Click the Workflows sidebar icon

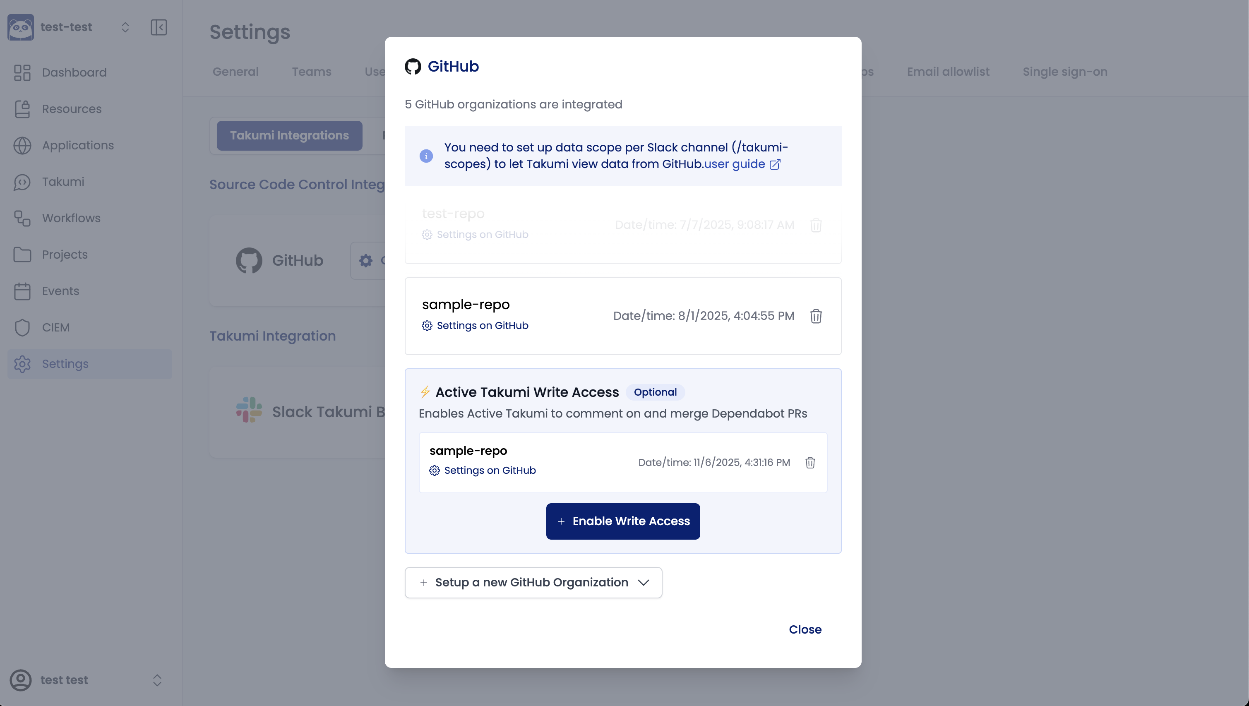coord(22,218)
